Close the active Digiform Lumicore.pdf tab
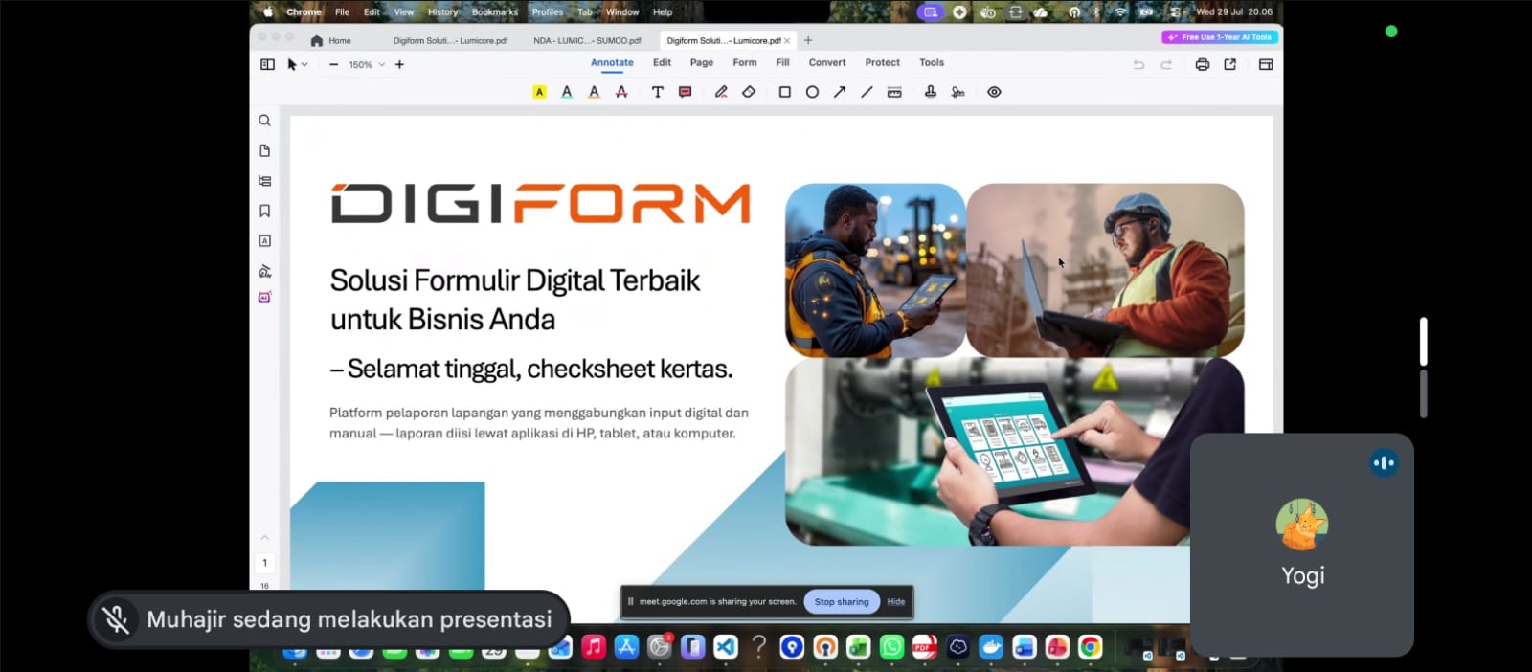This screenshot has height=672, width=1532. [787, 40]
